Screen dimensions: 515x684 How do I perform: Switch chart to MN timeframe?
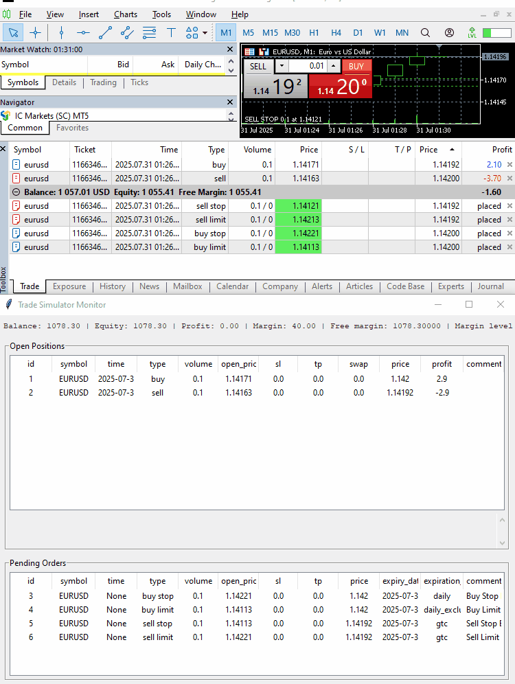click(402, 33)
